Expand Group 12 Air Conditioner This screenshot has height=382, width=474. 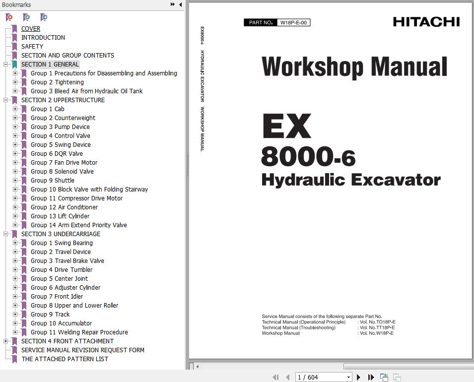point(15,207)
